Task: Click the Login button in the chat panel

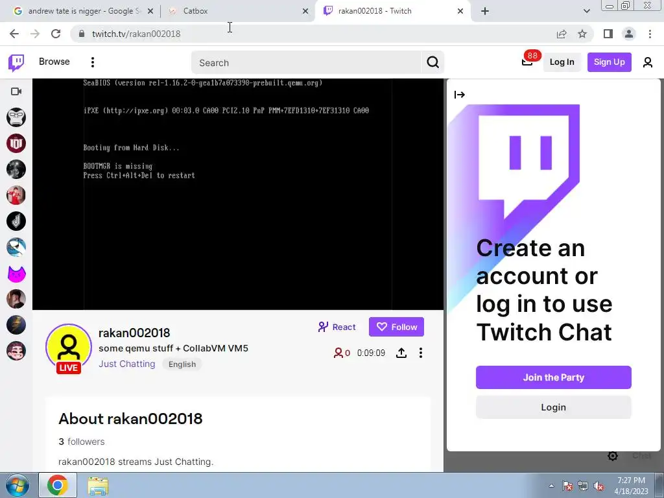Action: pyautogui.click(x=554, y=407)
